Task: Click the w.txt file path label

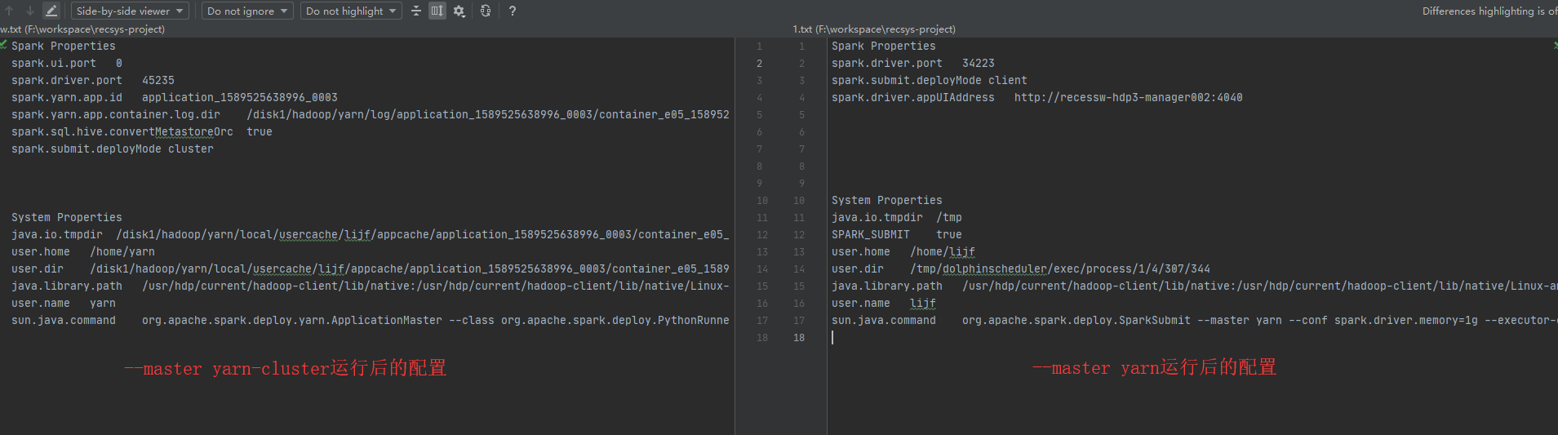Action: (82, 29)
